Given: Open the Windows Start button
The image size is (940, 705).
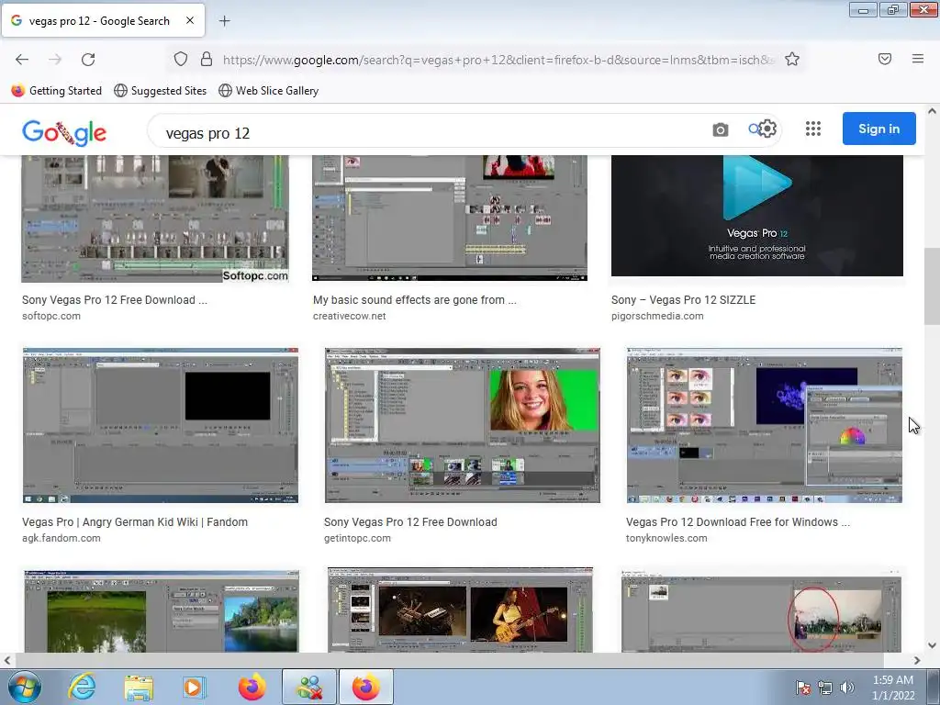Looking at the screenshot, I should point(25,687).
